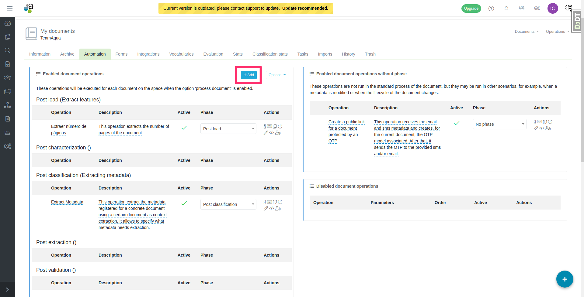The height and width of the screenshot is (297, 584).
Task: Click copy icon for Create a public link operation
Action: [545, 122]
